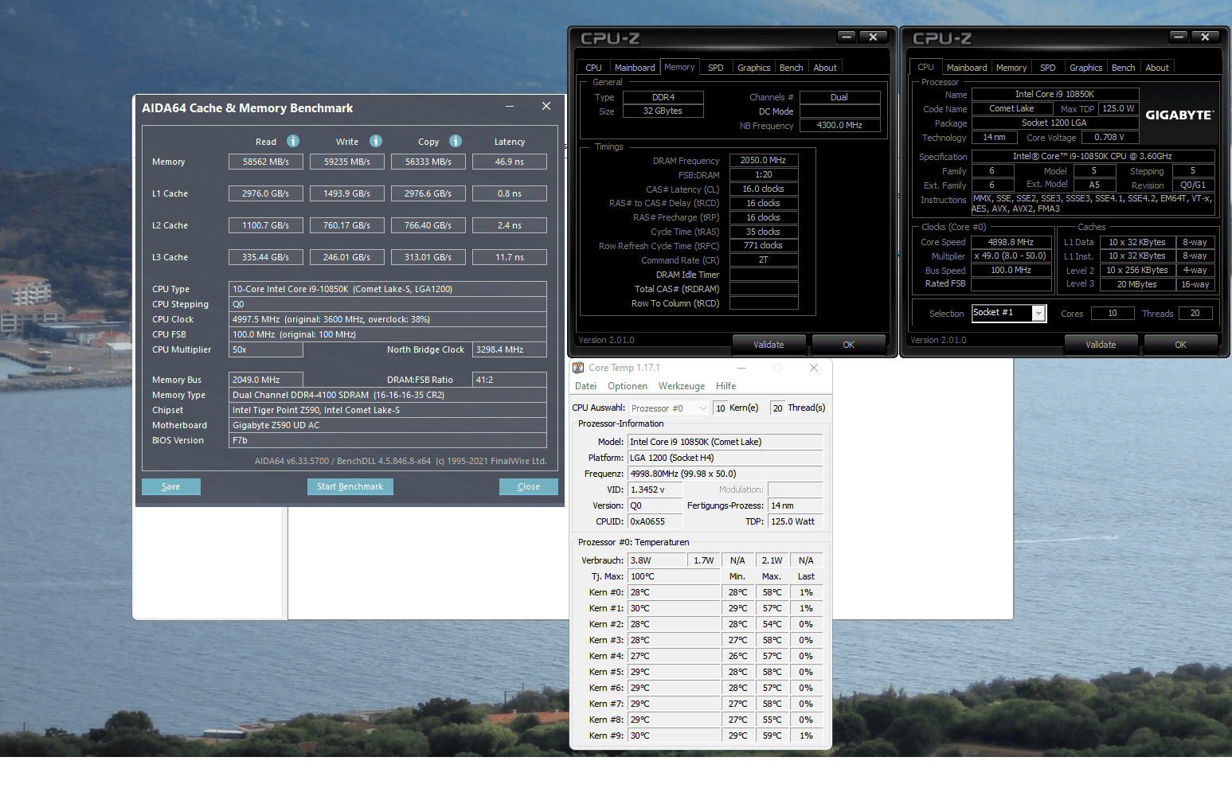Viewport: 1232px width, 796px height.
Task: Open the Datei menu in Core Temp
Action: tap(585, 386)
